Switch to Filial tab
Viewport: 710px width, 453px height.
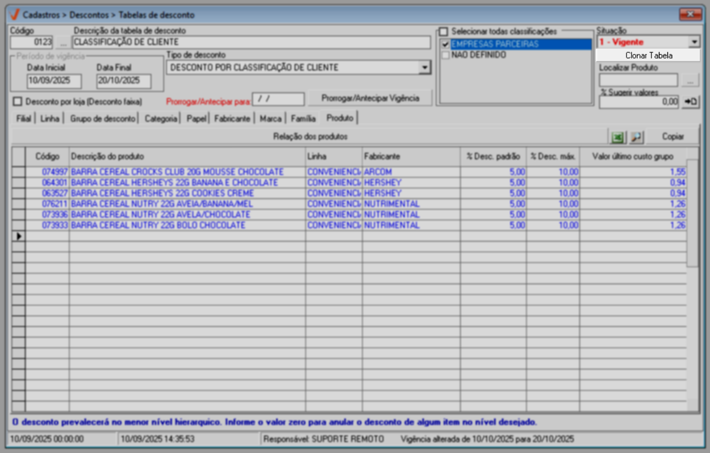pos(24,119)
